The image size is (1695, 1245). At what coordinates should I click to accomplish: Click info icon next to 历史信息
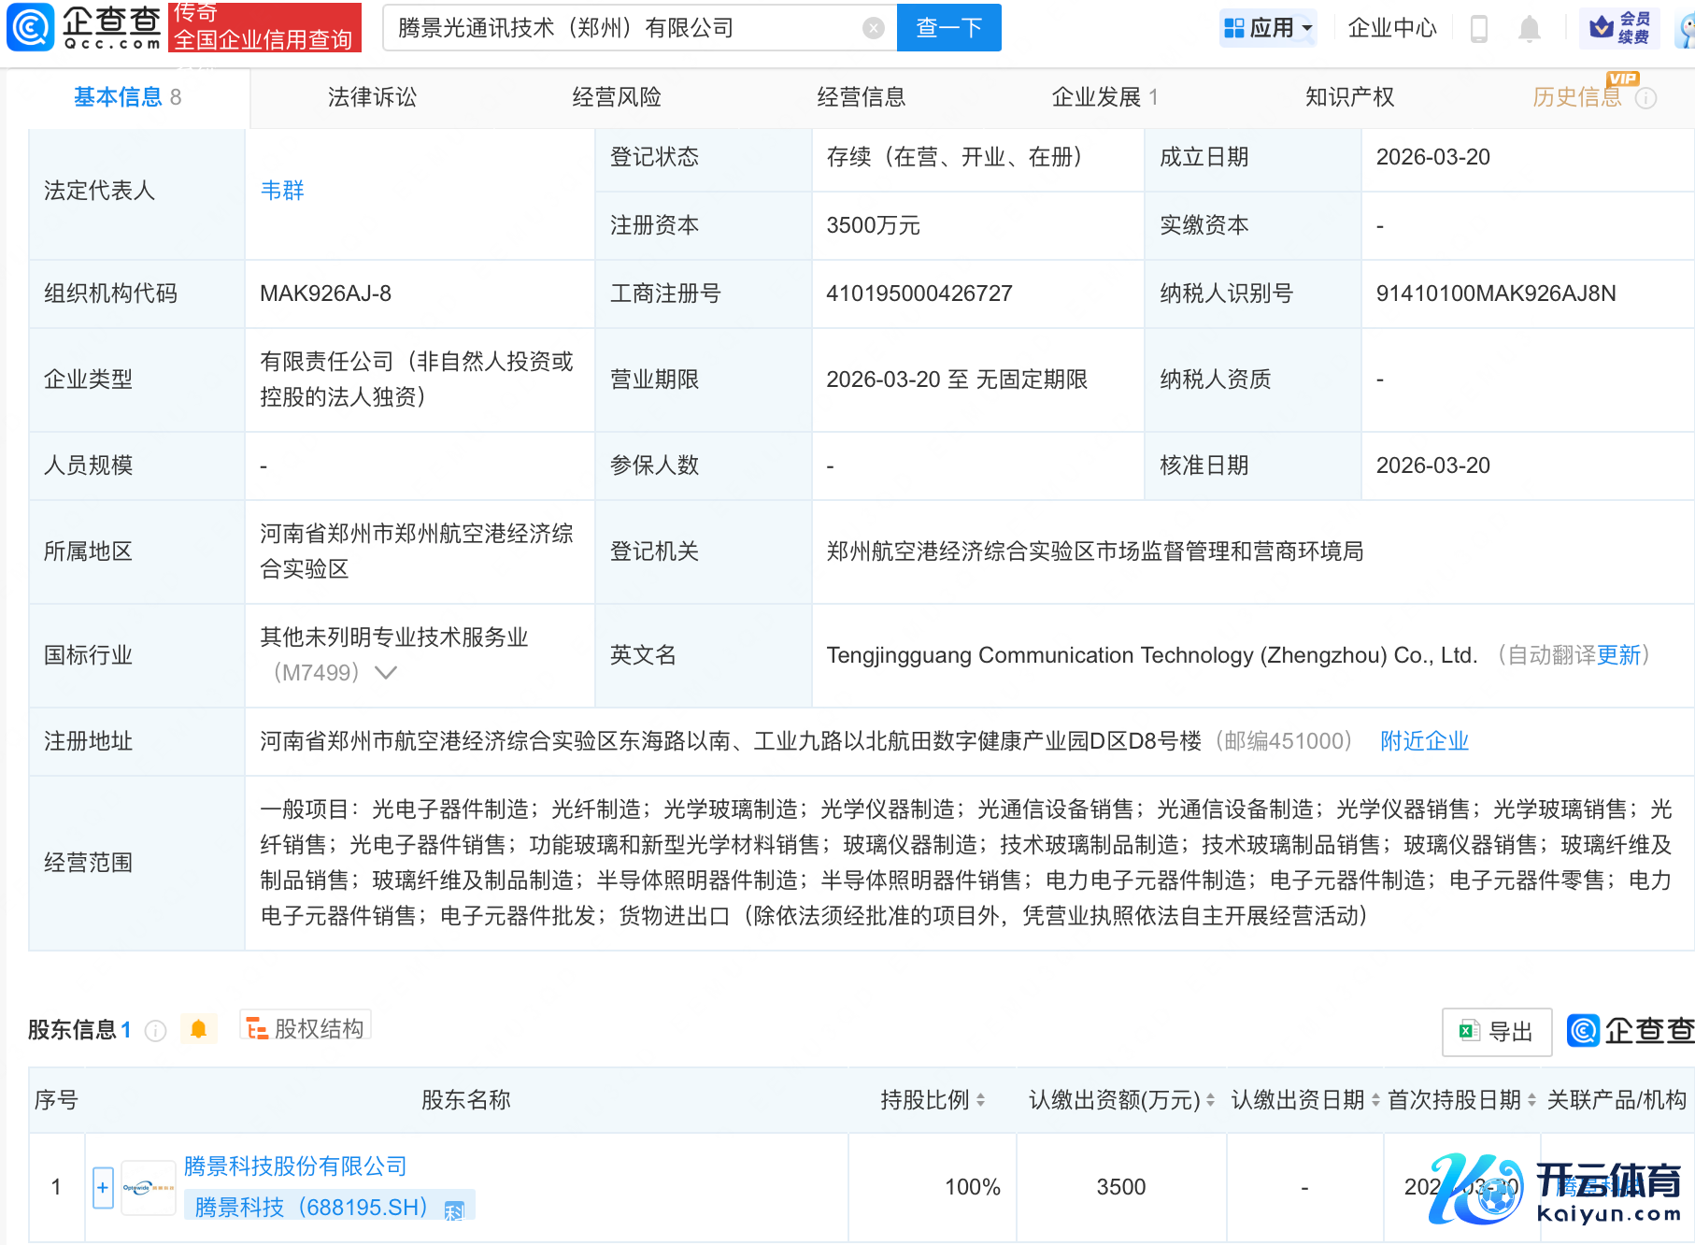pyautogui.click(x=1646, y=98)
